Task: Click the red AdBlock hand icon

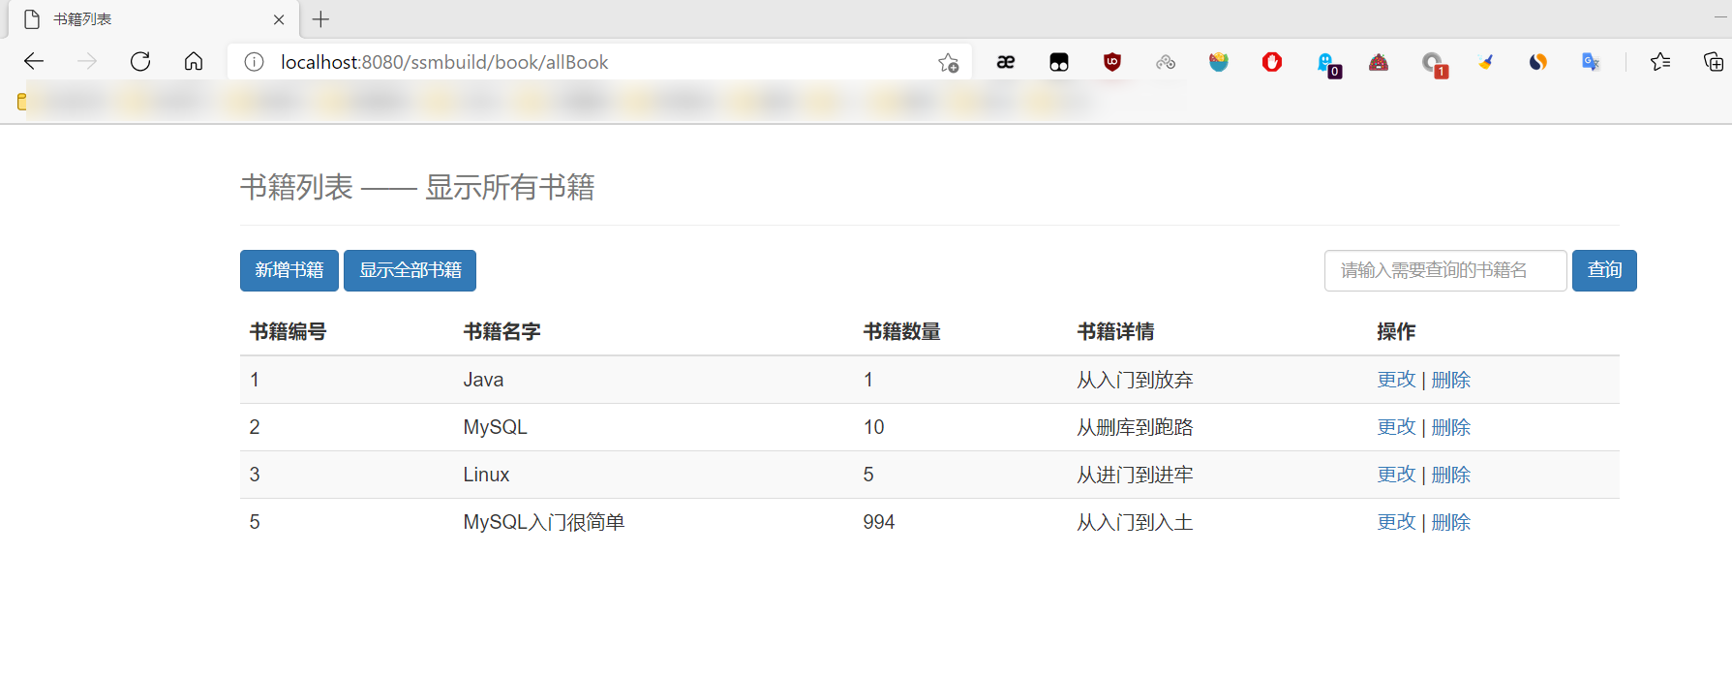Action: click(1272, 62)
